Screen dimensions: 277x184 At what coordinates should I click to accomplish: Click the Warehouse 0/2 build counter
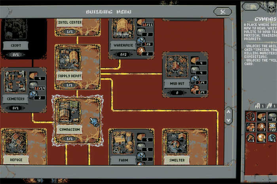click(122, 54)
